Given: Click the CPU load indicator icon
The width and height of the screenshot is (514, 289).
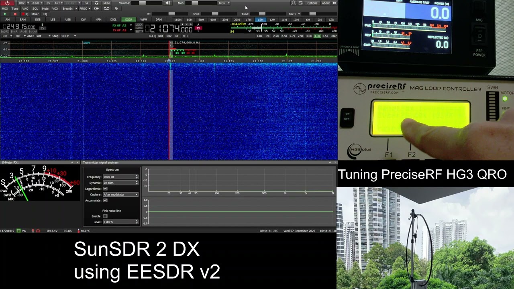Looking at the screenshot, I should 18,231.
